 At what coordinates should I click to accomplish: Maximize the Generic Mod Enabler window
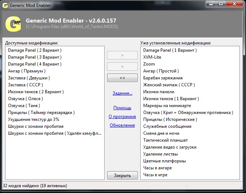pos(221,4)
